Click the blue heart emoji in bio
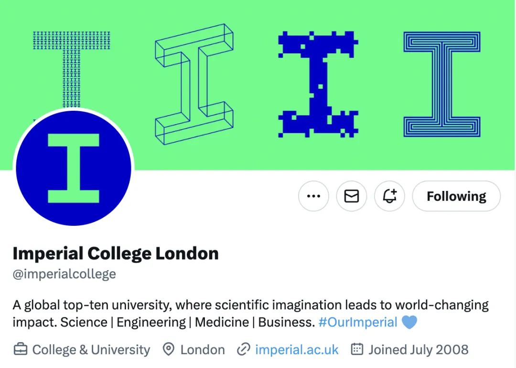 click(409, 322)
